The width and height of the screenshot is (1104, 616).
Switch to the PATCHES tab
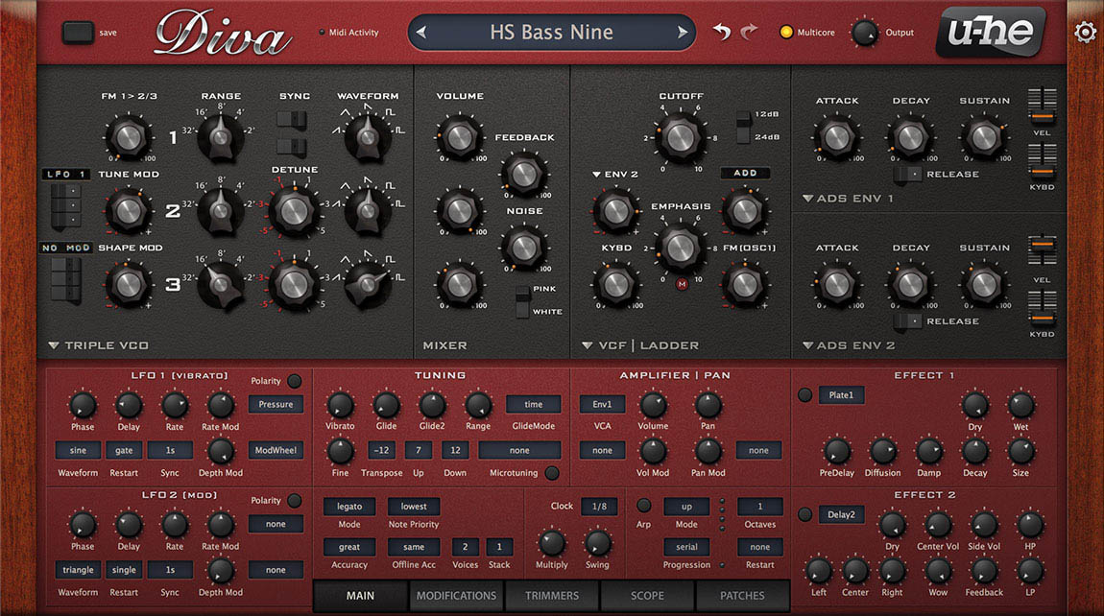[x=741, y=595]
